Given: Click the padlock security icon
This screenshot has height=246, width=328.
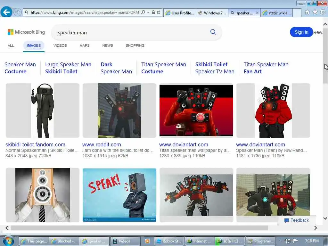Looking at the screenshot, I should [x=153, y=12].
